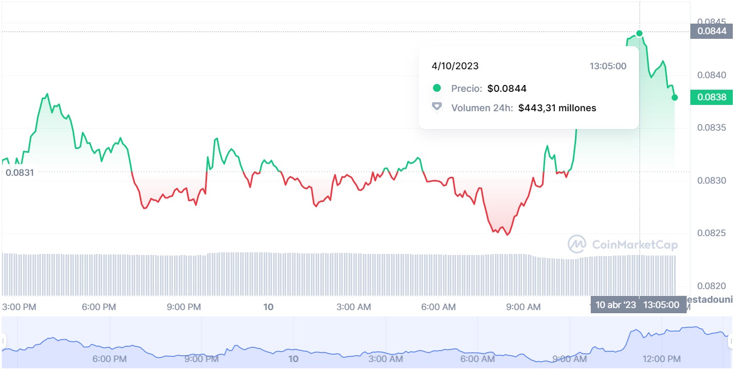
Task: Click the crosshair time label 13:05:00 on x-axis
Action: (661, 305)
